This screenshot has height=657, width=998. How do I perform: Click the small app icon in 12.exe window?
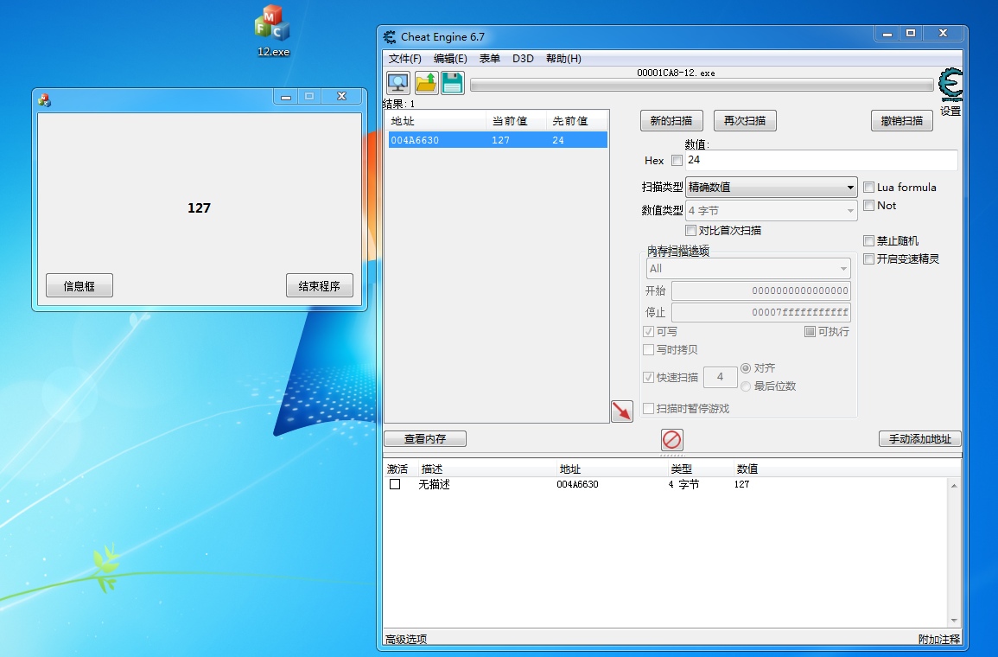[x=45, y=100]
